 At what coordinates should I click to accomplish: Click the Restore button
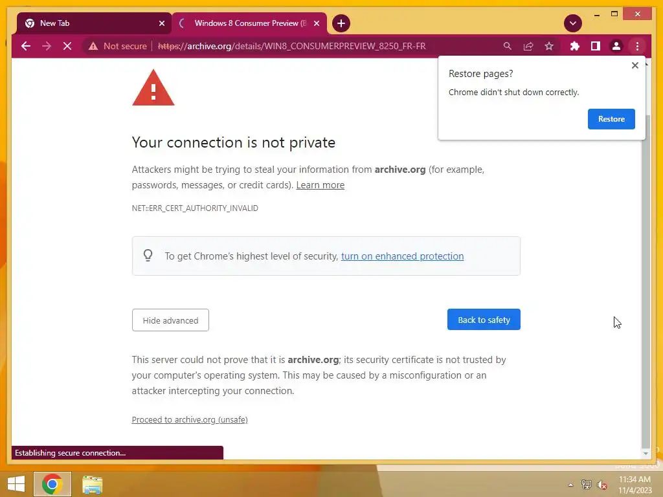[x=611, y=119]
